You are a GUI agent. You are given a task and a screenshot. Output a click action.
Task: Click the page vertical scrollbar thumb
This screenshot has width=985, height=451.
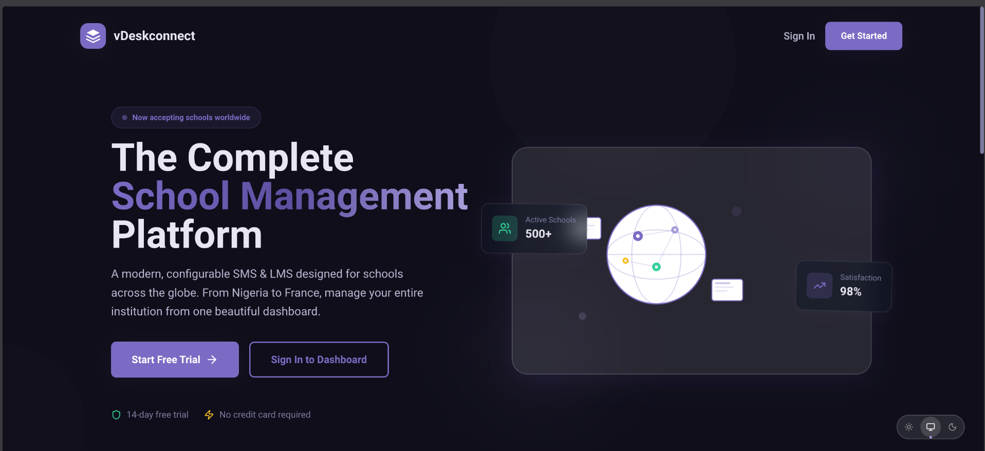(982, 81)
